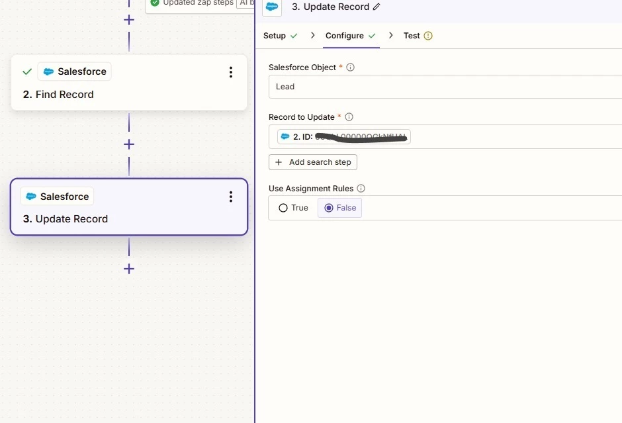
Task: Add a step between Find Record and Update Record
Action: point(129,144)
